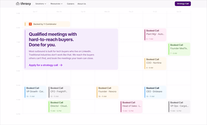Image resolution: width=207 pixels, height=125 pixels.
Task: Open the Head of Sales booked call
Action: click(131, 107)
